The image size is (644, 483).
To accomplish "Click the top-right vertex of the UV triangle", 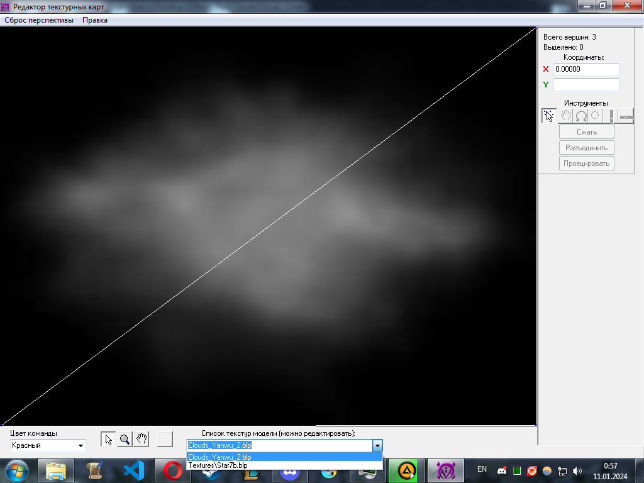I will 536,28.
